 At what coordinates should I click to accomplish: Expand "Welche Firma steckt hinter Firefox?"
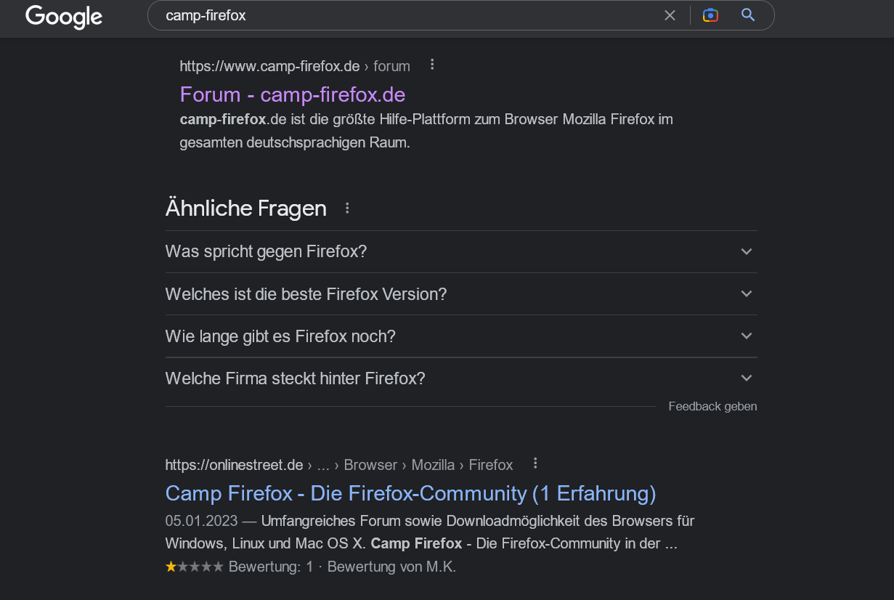pyautogui.click(x=746, y=378)
